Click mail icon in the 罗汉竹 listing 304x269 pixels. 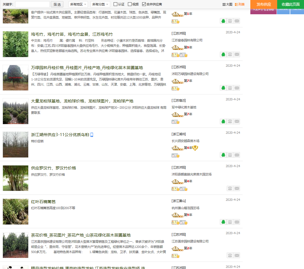tap(237, 188)
